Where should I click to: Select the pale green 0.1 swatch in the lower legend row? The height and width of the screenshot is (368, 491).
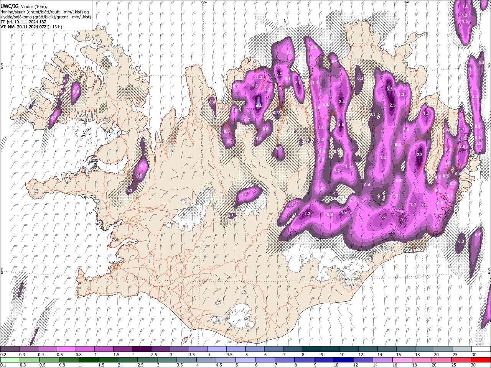[10, 360]
